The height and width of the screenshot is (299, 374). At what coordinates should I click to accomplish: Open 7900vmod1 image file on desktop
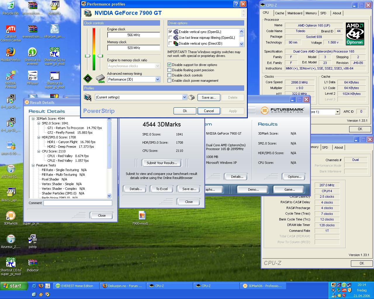[142, 218]
